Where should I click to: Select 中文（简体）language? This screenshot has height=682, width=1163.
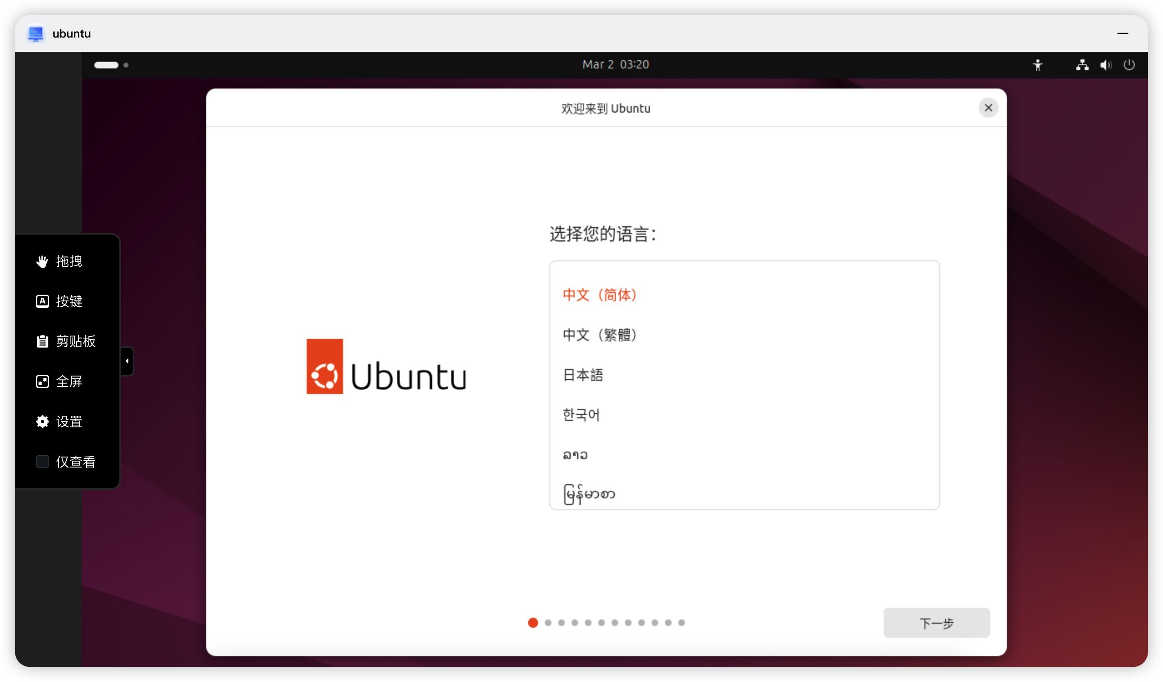pyautogui.click(x=599, y=295)
